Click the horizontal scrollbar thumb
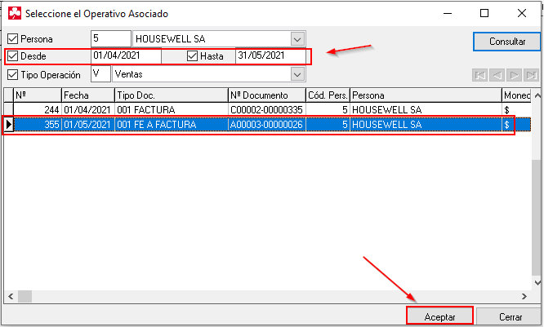The image size is (544, 327). tap(25, 297)
